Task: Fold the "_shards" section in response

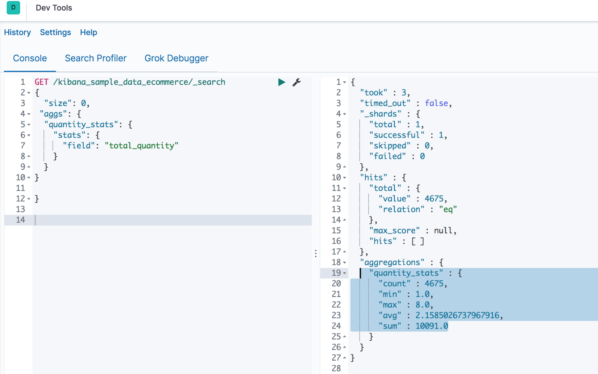Action: click(x=344, y=114)
